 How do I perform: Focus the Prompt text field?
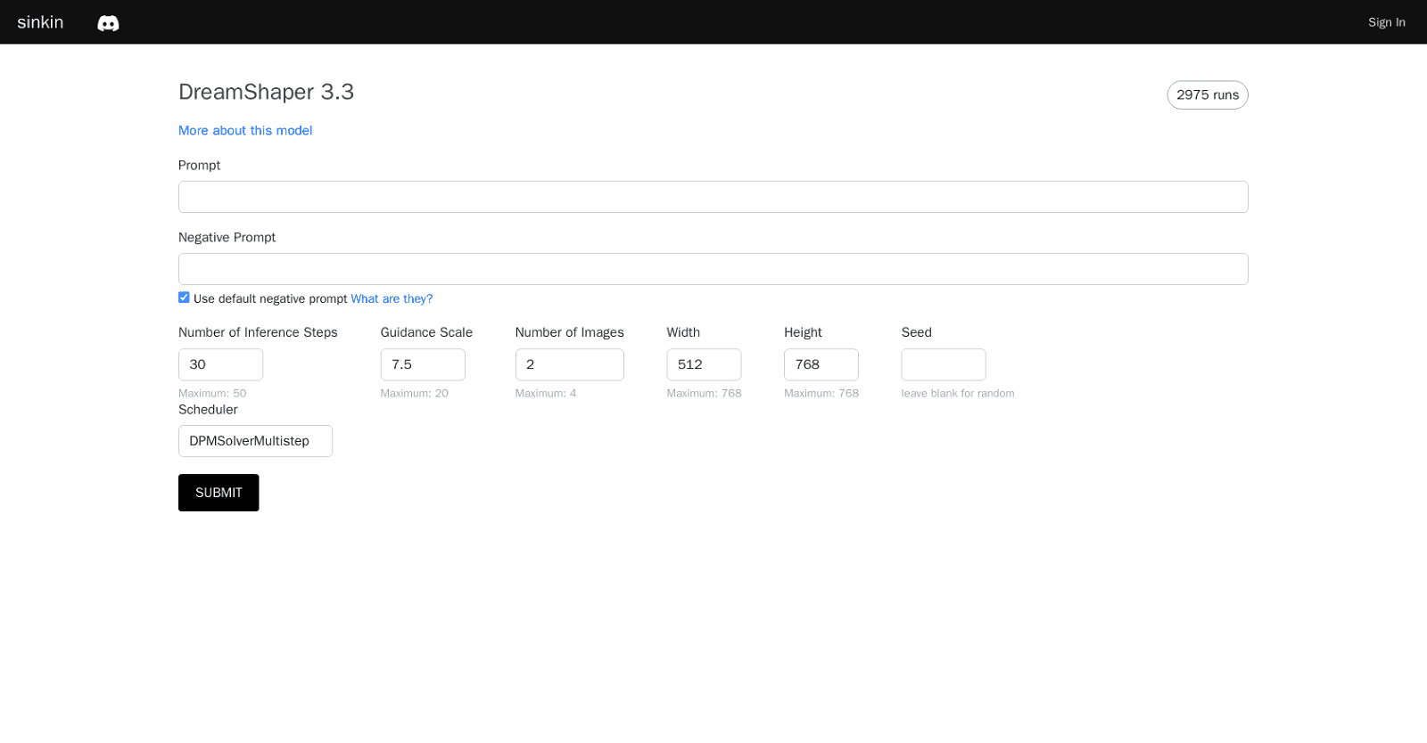tap(713, 197)
